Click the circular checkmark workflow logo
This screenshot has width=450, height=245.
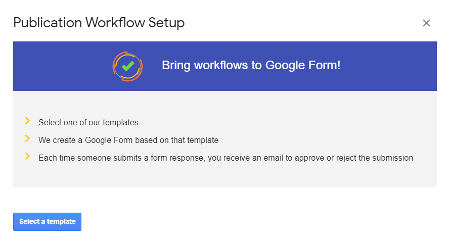[x=127, y=66]
